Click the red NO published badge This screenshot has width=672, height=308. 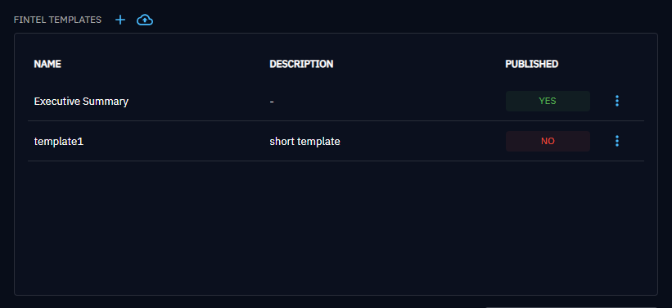click(548, 141)
